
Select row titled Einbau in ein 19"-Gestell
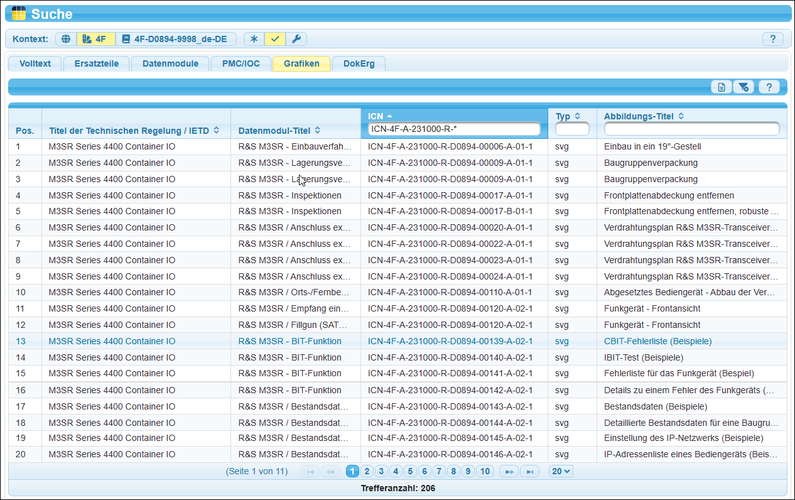pyautogui.click(x=652, y=146)
